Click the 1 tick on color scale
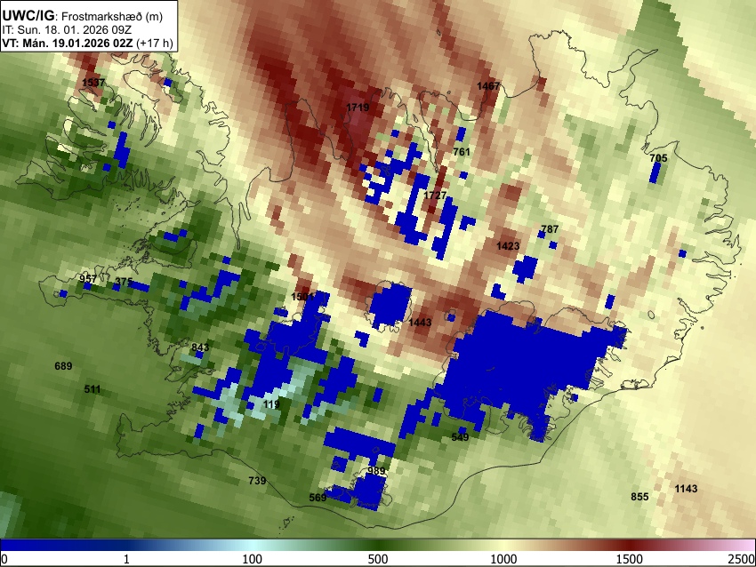The width and height of the screenshot is (756, 567). coord(126,559)
